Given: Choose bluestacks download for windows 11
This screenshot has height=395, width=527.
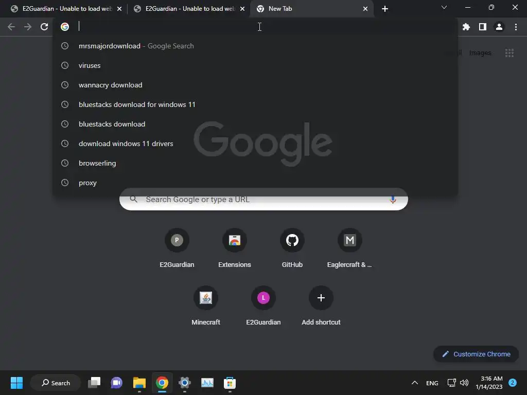Looking at the screenshot, I should (x=255, y=104).
